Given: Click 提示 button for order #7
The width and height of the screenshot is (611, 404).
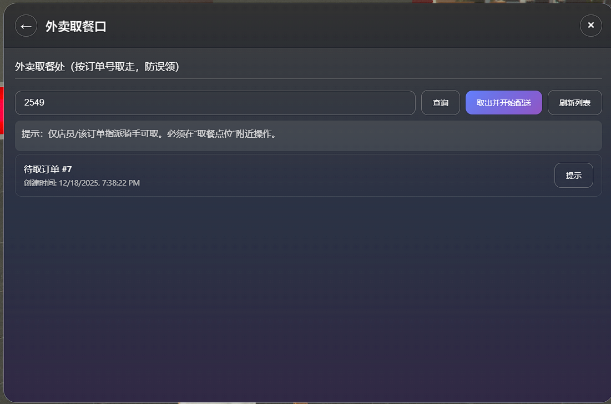Looking at the screenshot, I should (574, 175).
